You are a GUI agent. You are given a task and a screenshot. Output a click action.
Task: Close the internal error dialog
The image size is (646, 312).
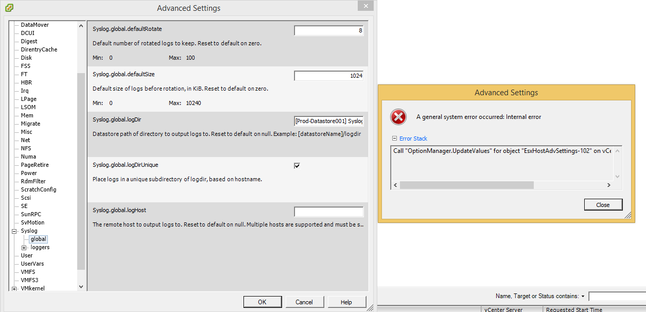[x=603, y=204]
